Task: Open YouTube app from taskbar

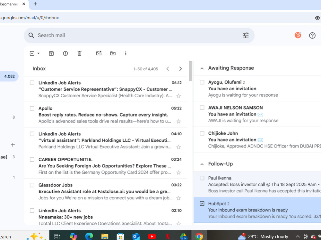Action: coord(152,236)
